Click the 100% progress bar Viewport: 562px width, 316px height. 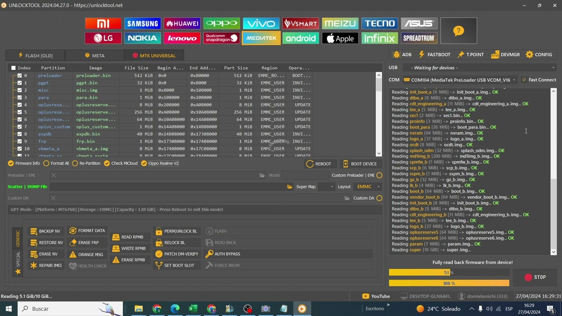pos(449,284)
